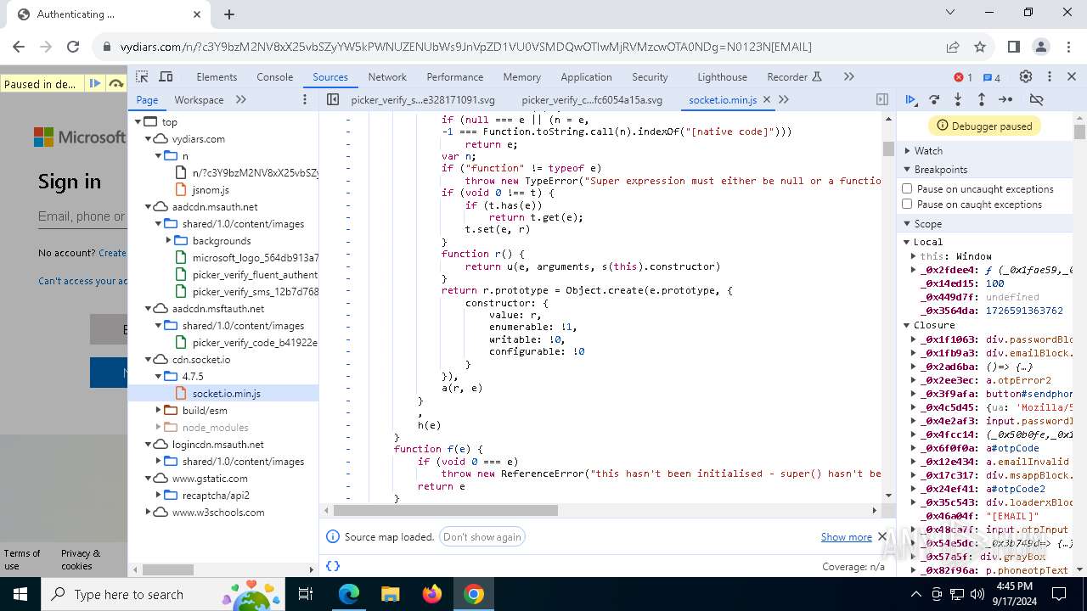Expand the www.w3schools.com domain
This screenshot has height=611, width=1087.
pos(149,512)
